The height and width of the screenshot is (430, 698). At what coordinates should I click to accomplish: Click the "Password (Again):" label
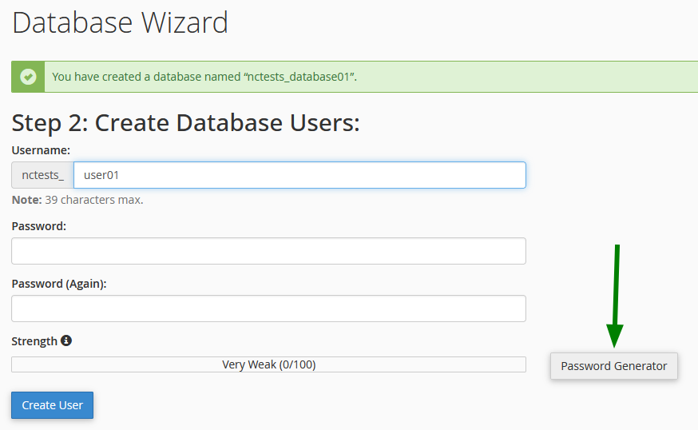(x=59, y=284)
